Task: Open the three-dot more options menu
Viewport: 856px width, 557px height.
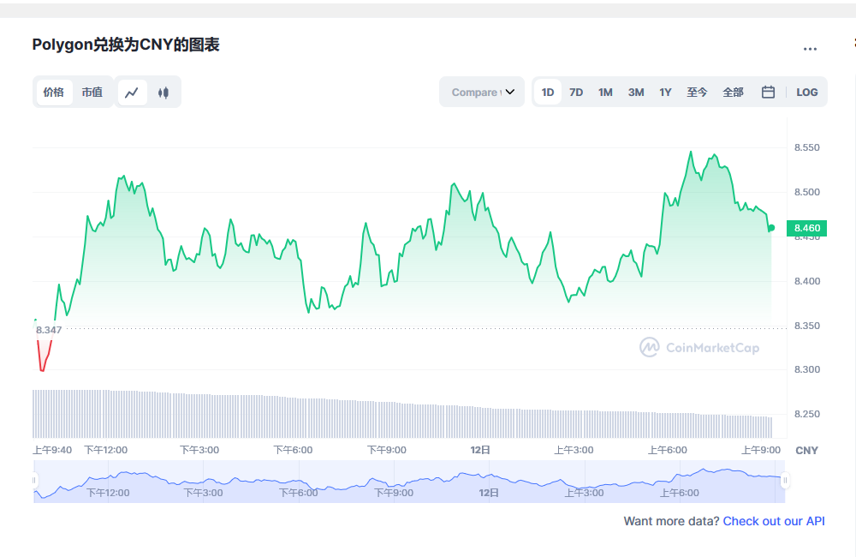Action: 810,49
